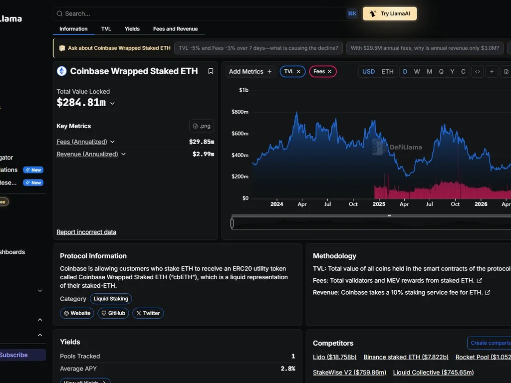
Task: Expand sidebar section with down chevron
Action: (40, 291)
